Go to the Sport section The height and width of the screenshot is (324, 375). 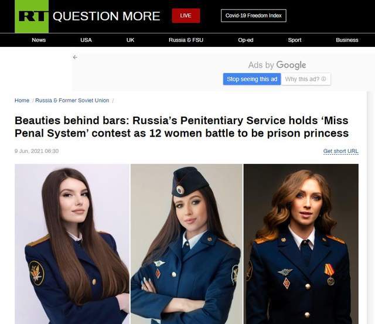pyautogui.click(x=295, y=40)
